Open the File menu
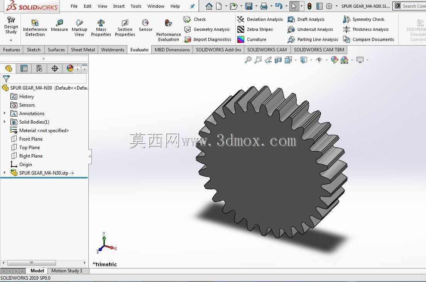The image size is (426, 282). coord(74,6)
